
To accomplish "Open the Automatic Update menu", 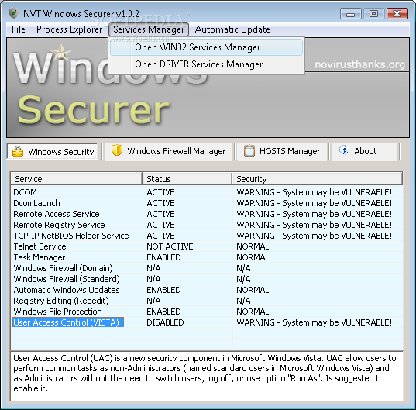I will [x=232, y=29].
